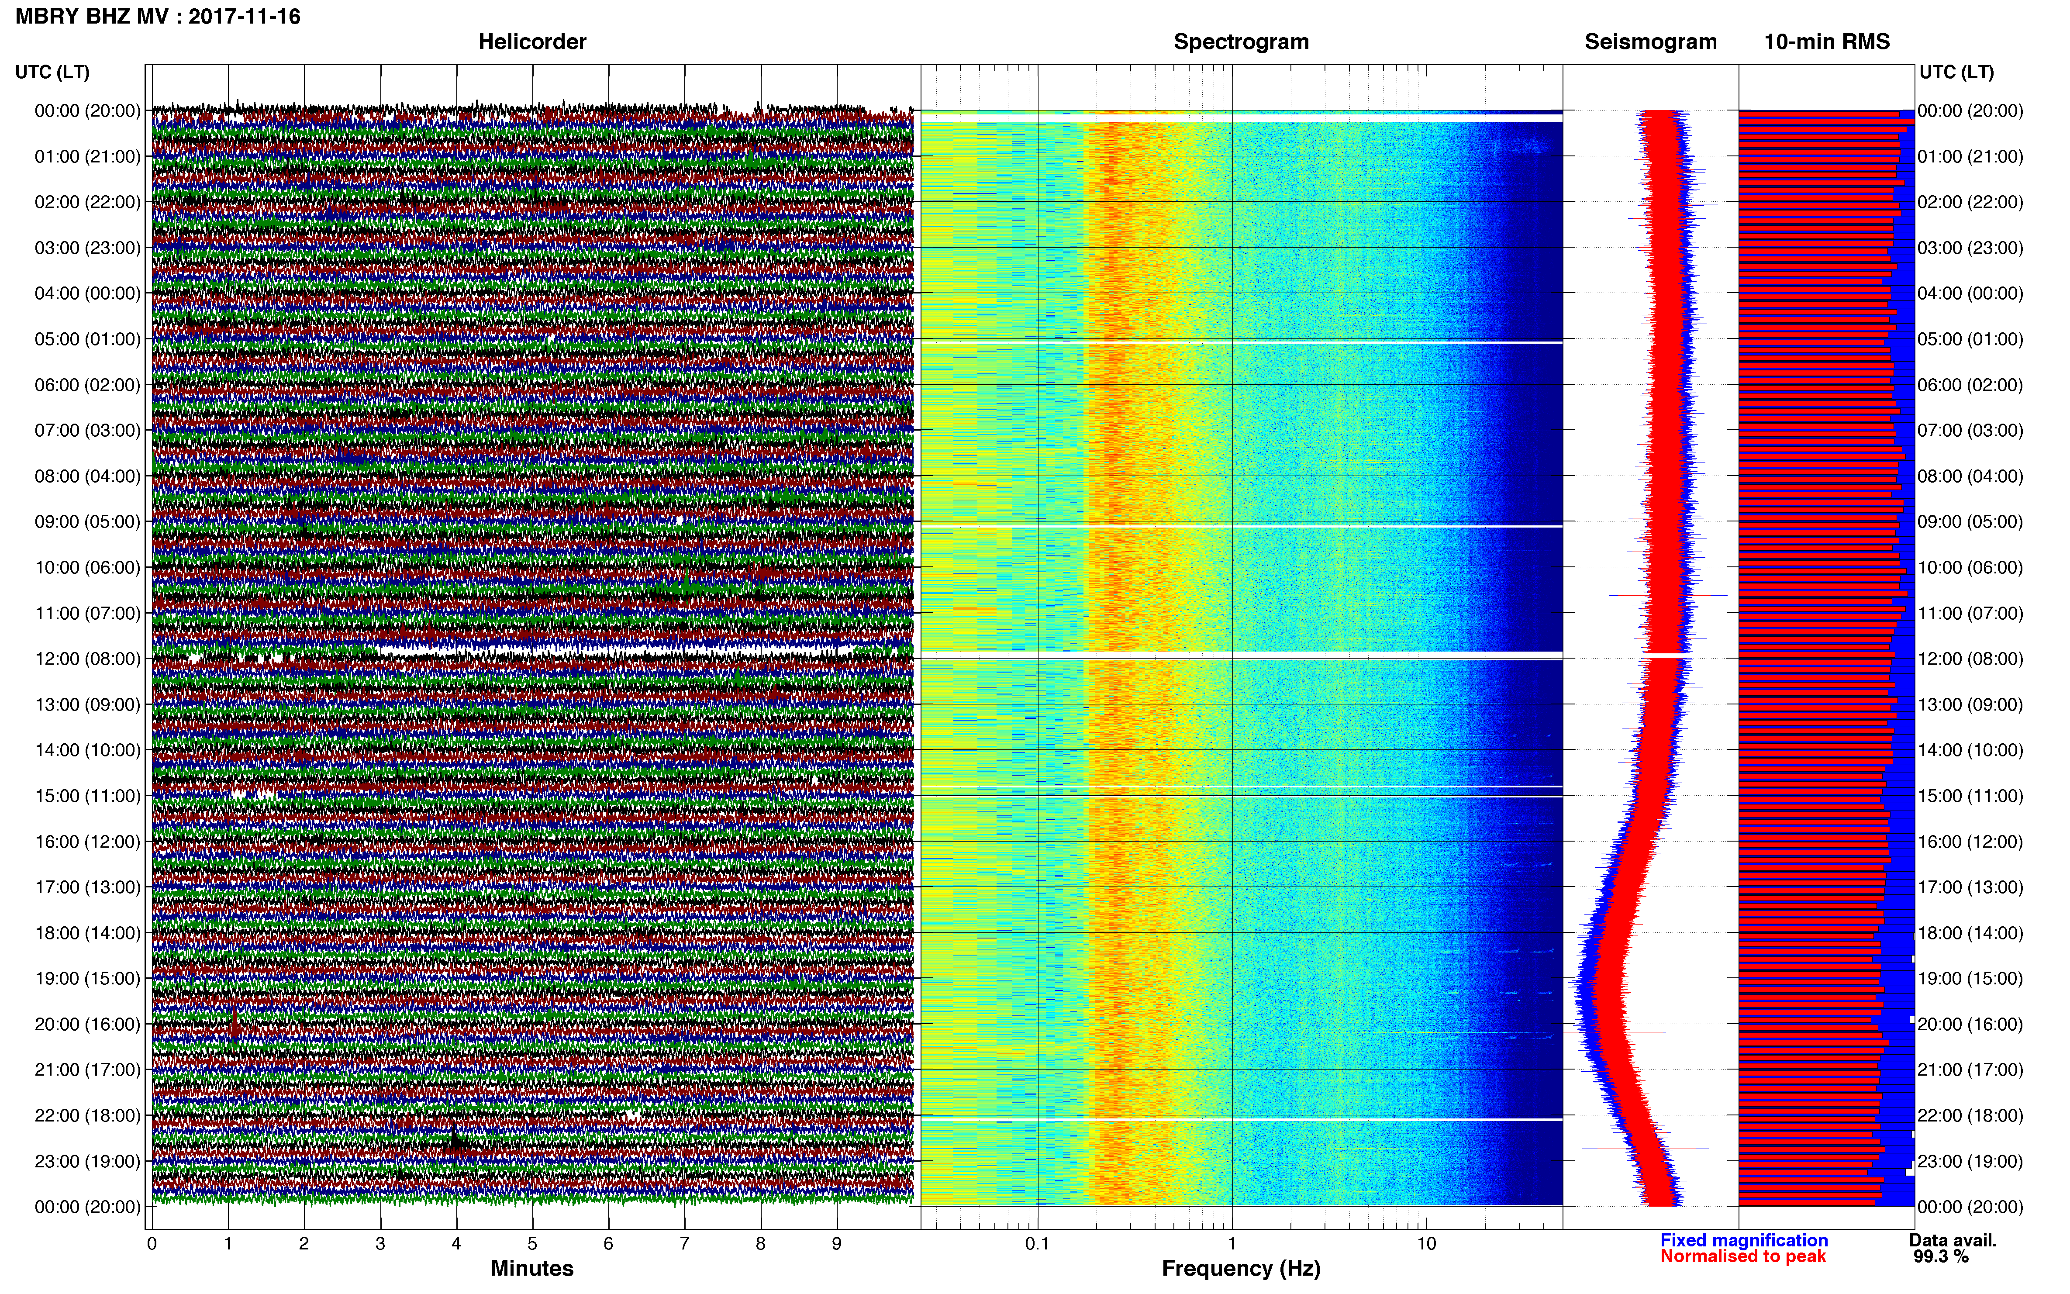Click 08:00 (04:00) label next to the Helicorder
This screenshot has height=1294, width=2070.
pos(87,476)
